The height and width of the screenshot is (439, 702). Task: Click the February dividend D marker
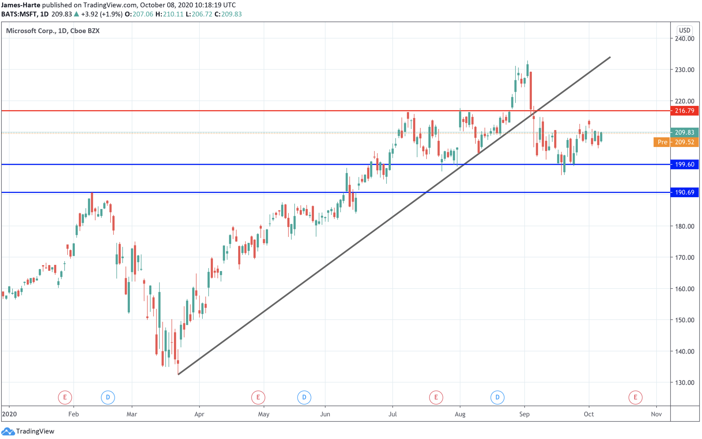(108, 397)
